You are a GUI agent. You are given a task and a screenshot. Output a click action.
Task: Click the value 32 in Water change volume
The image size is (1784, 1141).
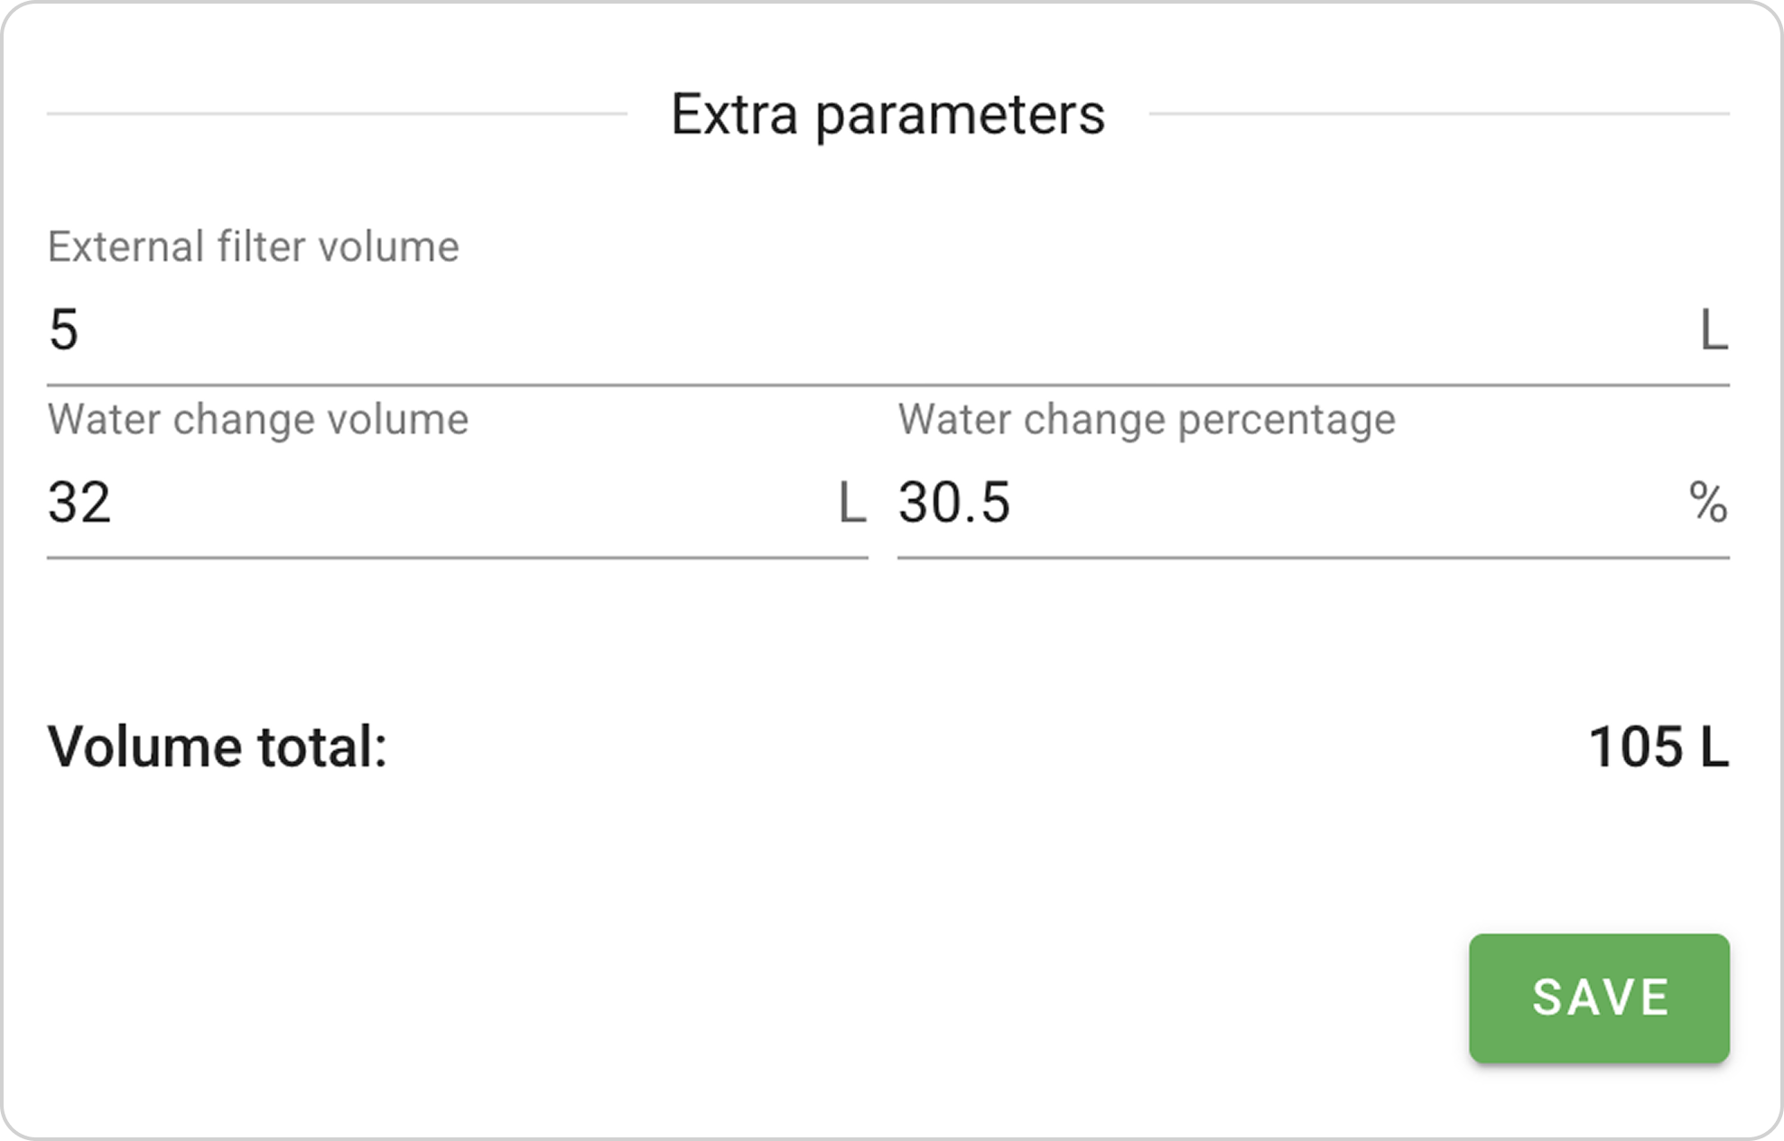(x=79, y=503)
